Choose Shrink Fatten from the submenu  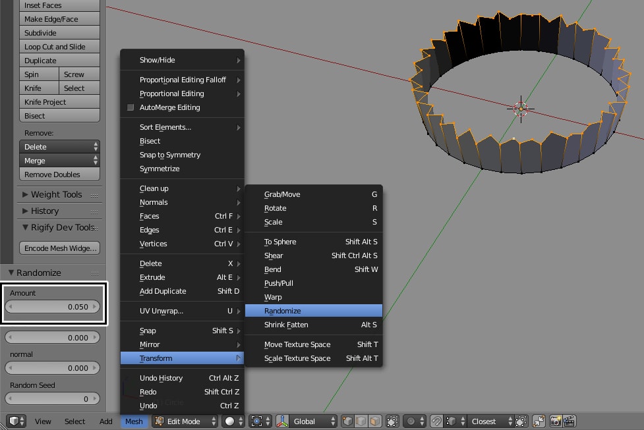tap(314, 325)
